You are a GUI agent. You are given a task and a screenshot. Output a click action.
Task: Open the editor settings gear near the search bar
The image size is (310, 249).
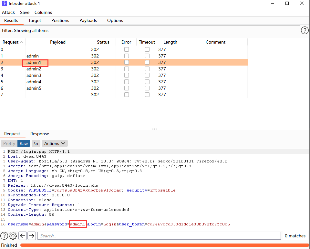(x=13, y=236)
